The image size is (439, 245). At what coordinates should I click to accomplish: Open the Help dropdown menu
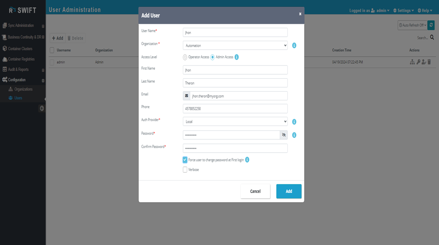[x=425, y=10]
